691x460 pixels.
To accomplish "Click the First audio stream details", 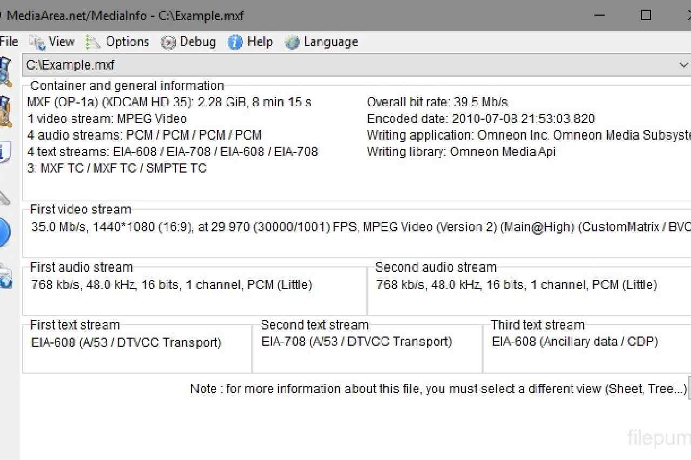I will 172,284.
